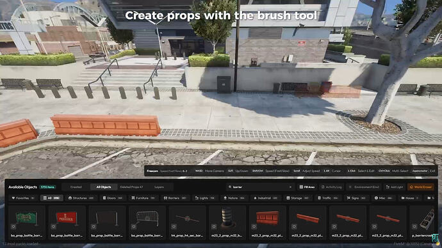Click the Available Objects heading
The height and width of the screenshot is (248, 442).
(22, 187)
